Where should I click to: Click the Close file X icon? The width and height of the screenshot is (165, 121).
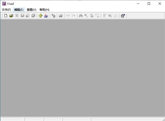click(x=17, y=16)
